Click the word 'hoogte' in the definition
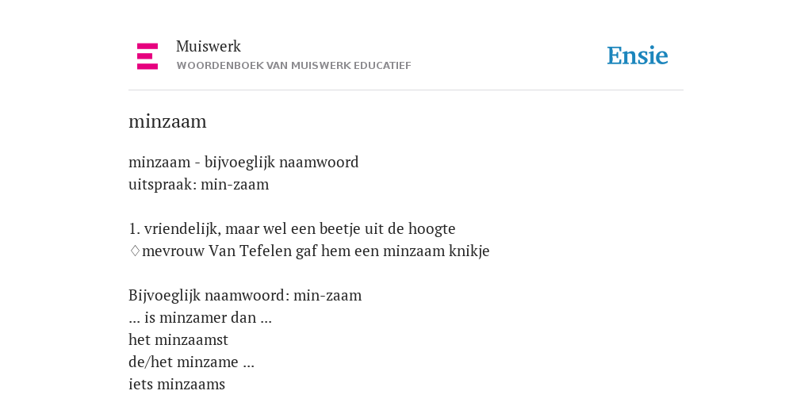Viewport: 812px width, 406px height. tap(432, 229)
